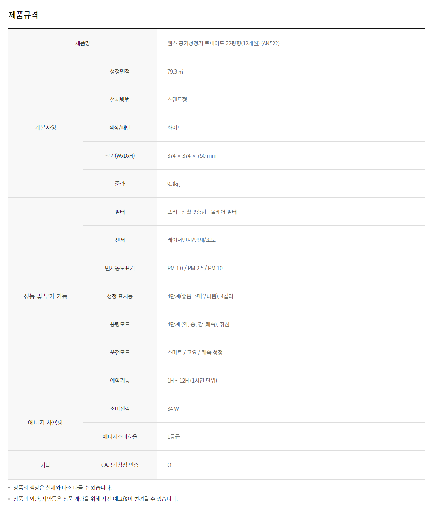The width and height of the screenshot is (437, 511).
Task: Click the 소비전력 value 34 W
Action: pos(173,409)
